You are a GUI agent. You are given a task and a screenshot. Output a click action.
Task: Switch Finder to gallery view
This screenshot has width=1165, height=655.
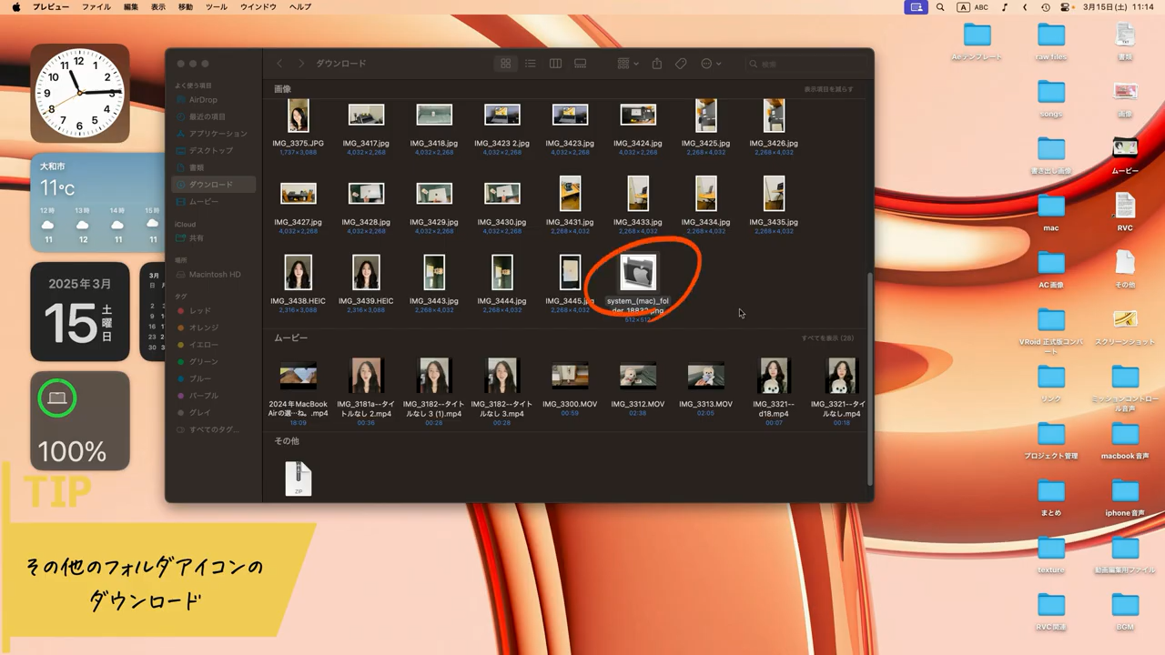(580, 64)
